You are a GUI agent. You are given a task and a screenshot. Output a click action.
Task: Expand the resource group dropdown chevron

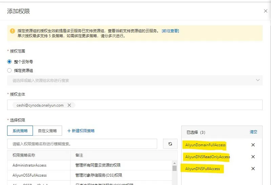pyautogui.click(x=258, y=80)
